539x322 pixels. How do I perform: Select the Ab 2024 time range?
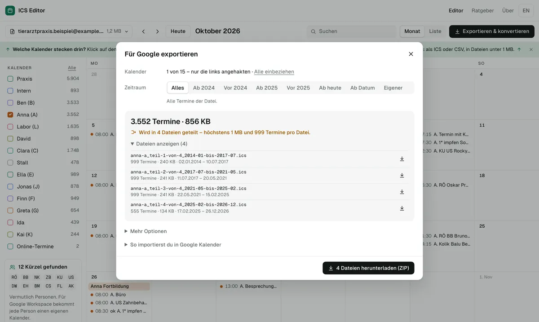[204, 88]
